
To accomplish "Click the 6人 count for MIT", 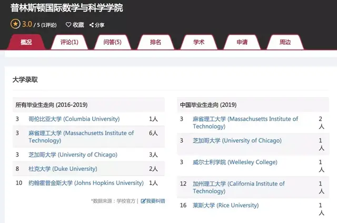I will 153,133.
